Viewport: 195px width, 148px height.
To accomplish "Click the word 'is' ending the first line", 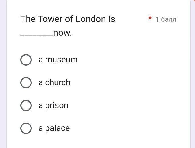I will [x=111, y=19].
